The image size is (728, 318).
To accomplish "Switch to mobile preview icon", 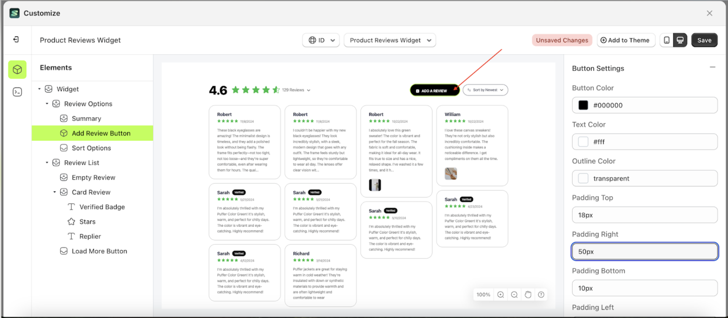I will tap(666, 40).
